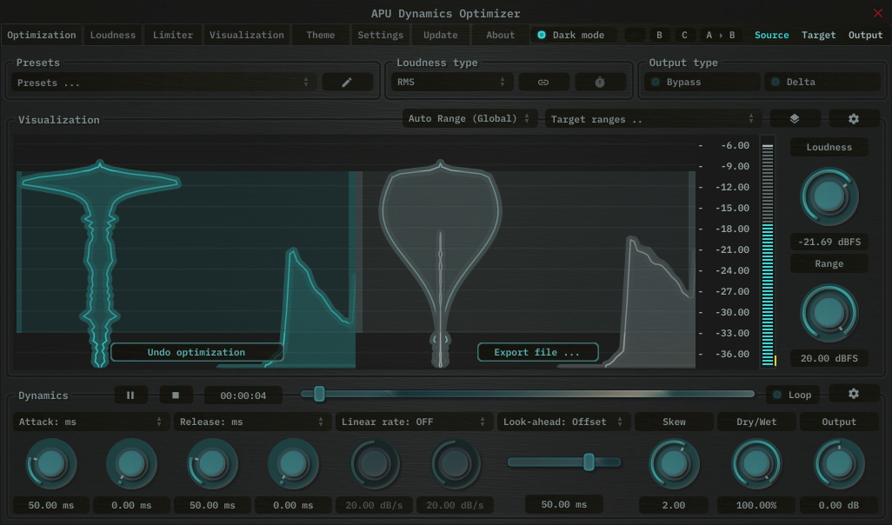Open the Presets dropdown
892x525 pixels.
pyautogui.click(x=163, y=83)
